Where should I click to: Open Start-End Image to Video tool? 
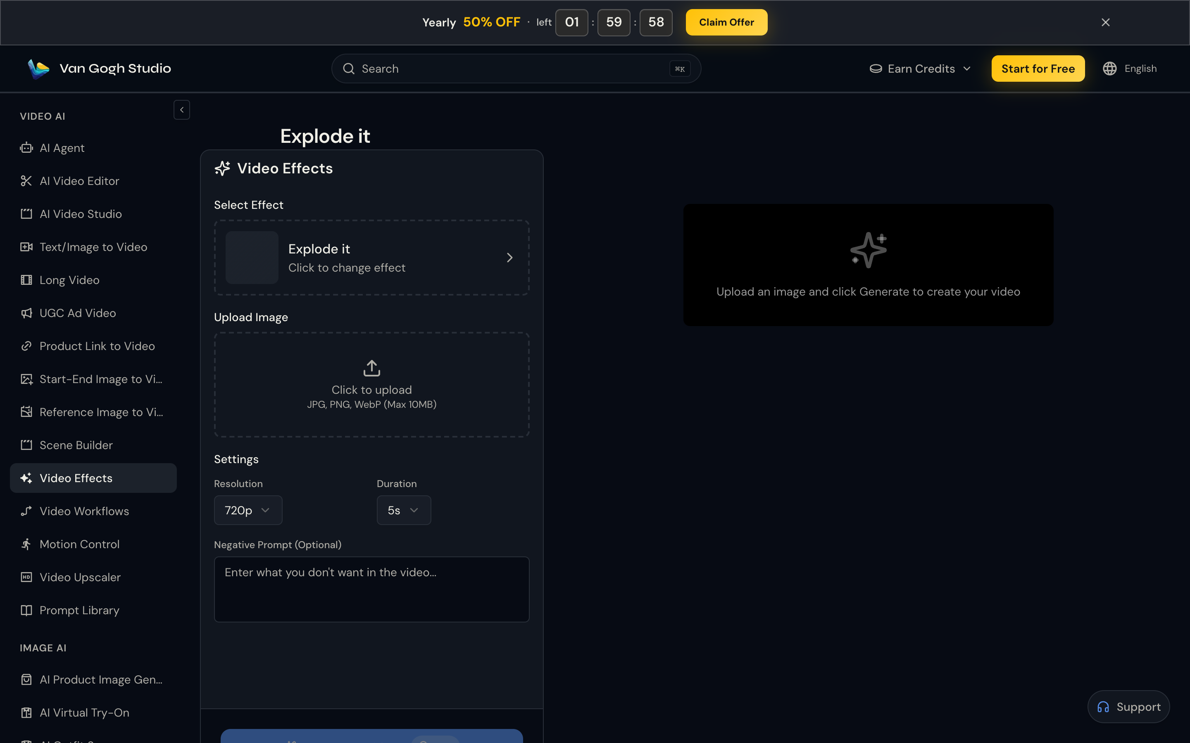click(x=93, y=379)
